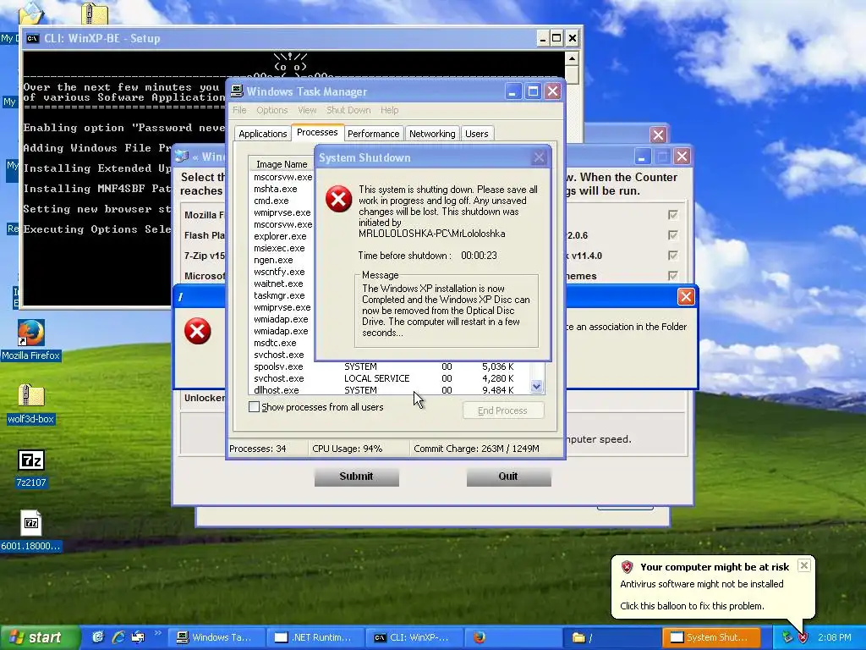The image size is (866, 650).
Task: Select the dllhost.exe process row
Action: [x=389, y=389]
